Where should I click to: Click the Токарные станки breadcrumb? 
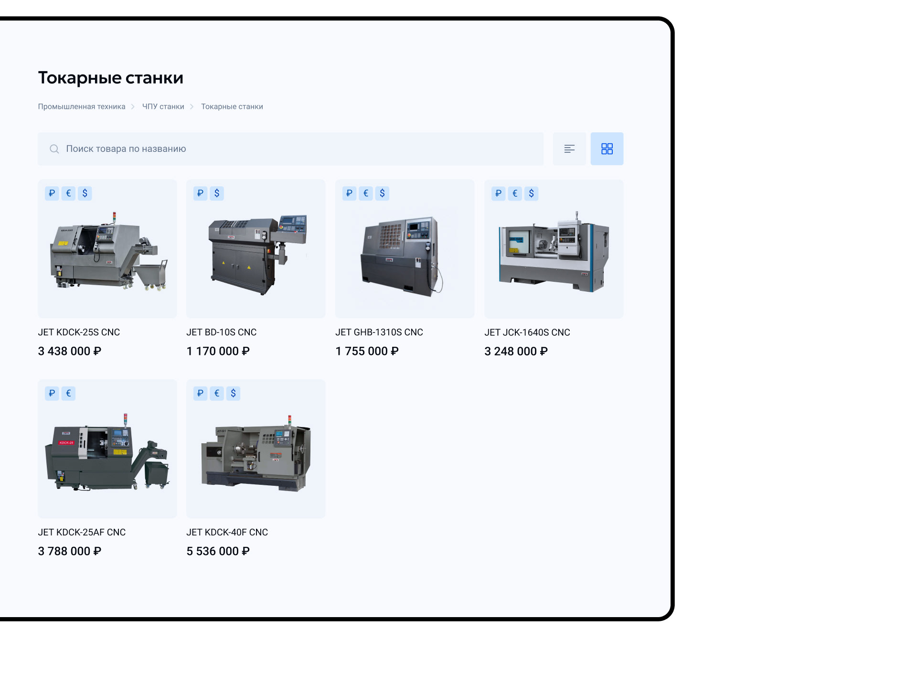tap(232, 107)
